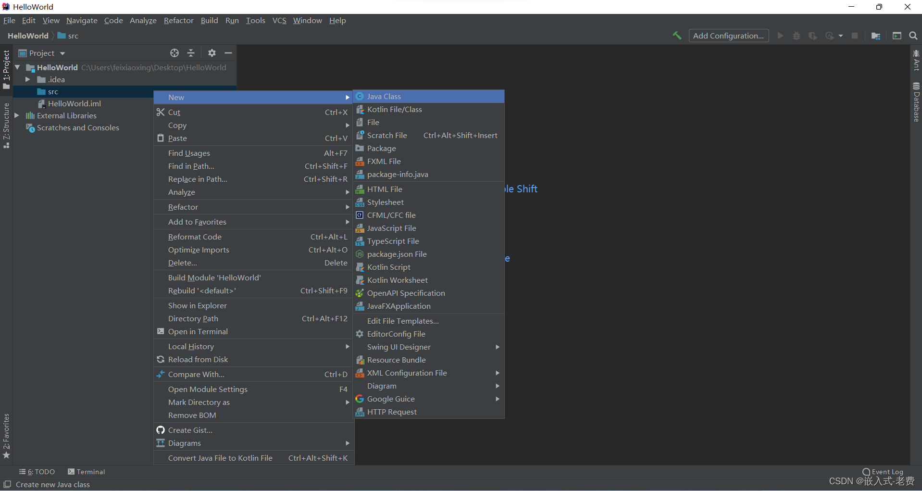Click the Create Gist GitHub icon

point(161,430)
